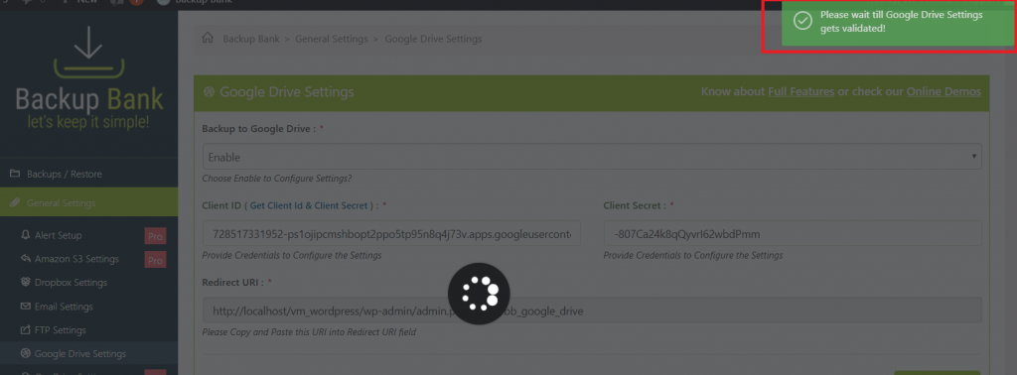Click Get Client Id & Client Secret link
This screenshot has width=1017, height=375.
pyautogui.click(x=309, y=205)
